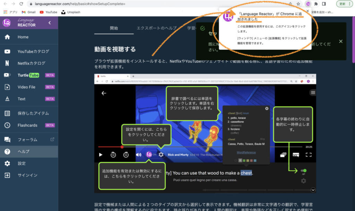This screenshot has width=355, height=211.
Task: Select the Video File sidebar item
Action: tap(29, 87)
